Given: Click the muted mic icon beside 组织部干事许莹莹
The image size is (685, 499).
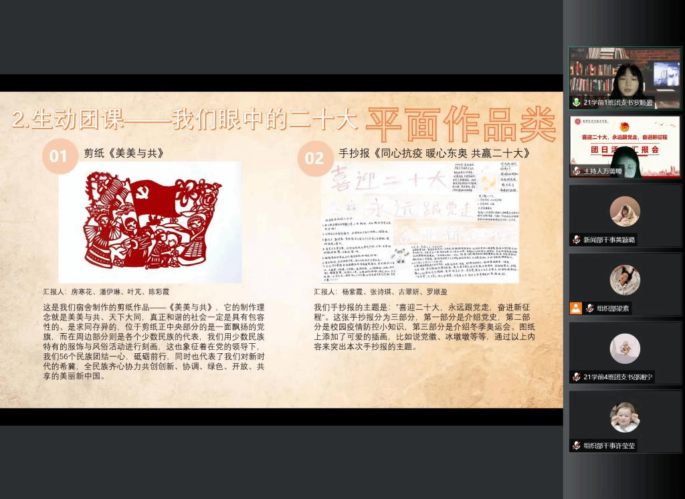Looking at the screenshot, I should (x=576, y=445).
